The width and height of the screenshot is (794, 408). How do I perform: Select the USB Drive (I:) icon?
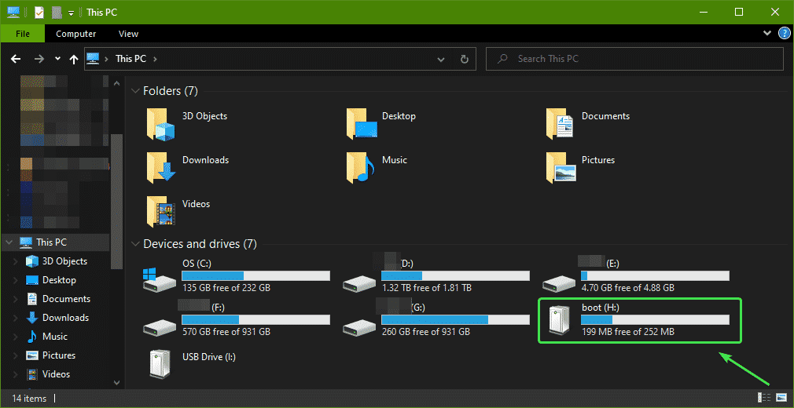pyautogui.click(x=159, y=363)
